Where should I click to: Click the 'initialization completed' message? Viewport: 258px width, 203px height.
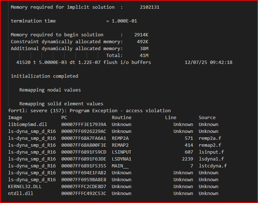tap(44, 76)
